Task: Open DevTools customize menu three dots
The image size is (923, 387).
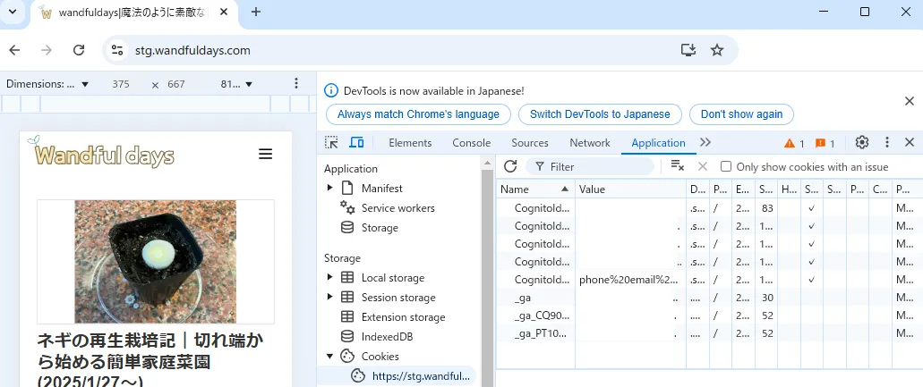Action: click(887, 142)
